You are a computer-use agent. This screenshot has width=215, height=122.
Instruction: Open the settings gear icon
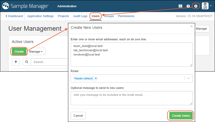coord(196,6)
